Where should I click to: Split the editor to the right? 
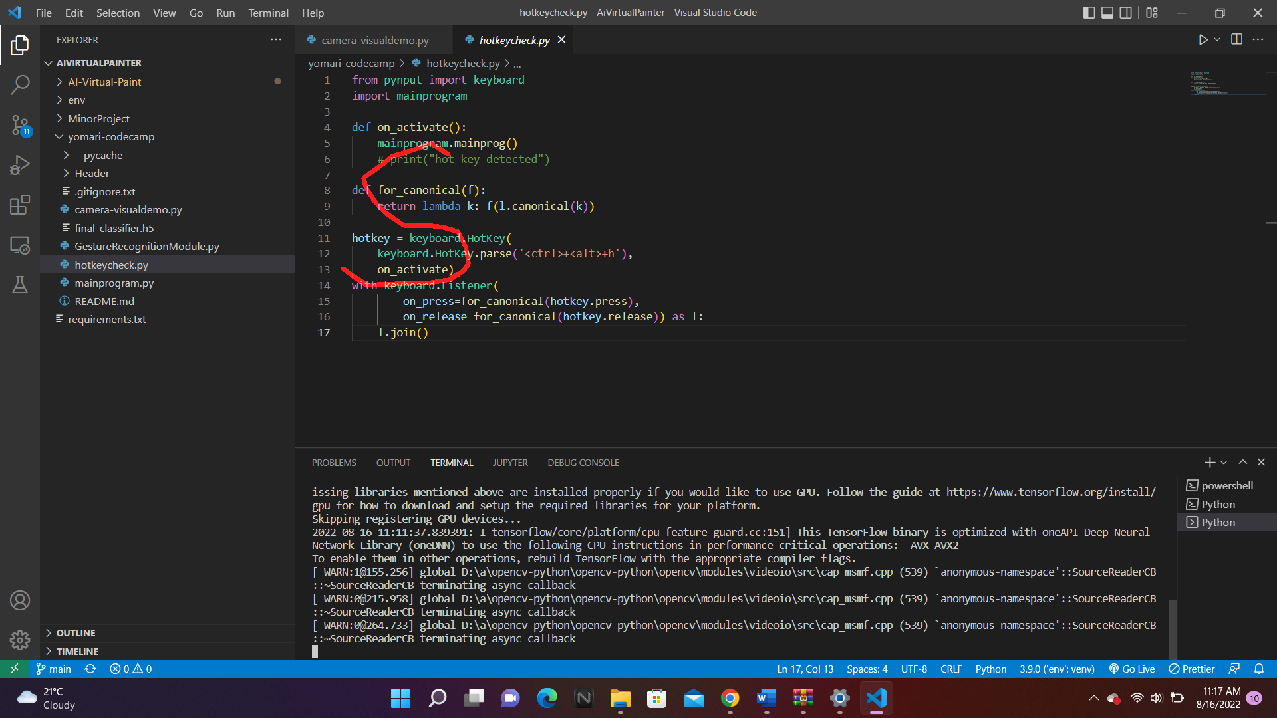pos(1236,40)
